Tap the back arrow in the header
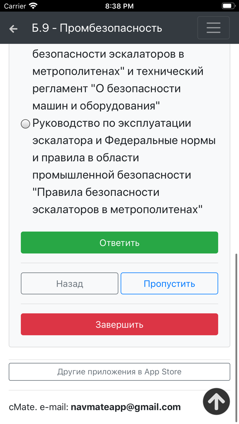The width and height of the screenshot is (239, 424). pos(13,28)
